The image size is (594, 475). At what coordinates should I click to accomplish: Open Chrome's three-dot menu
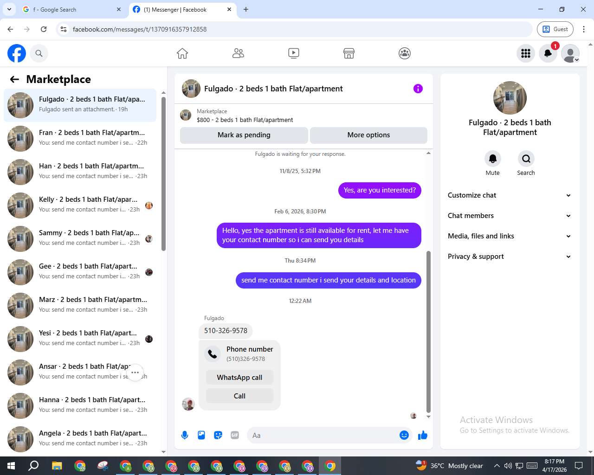pos(584,29)
